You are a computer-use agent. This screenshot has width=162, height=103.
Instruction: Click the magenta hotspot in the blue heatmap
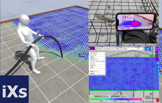click(133, 80)
